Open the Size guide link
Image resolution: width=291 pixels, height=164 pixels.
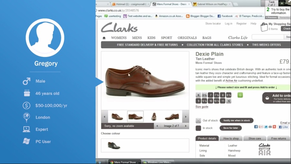pyautogui.click(x=202, y=107)
